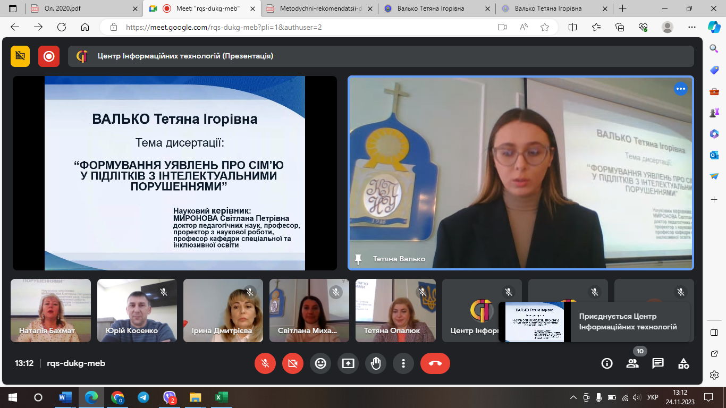
Task: Open options on Тетяна Валько's video tile
Action: click(x=680, y=89)
